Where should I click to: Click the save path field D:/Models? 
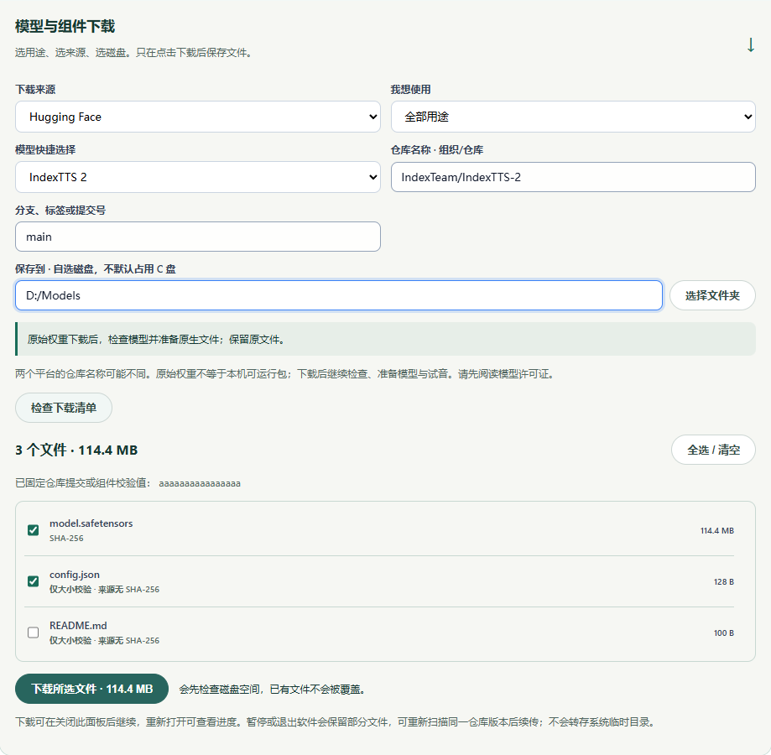point(339,295)
